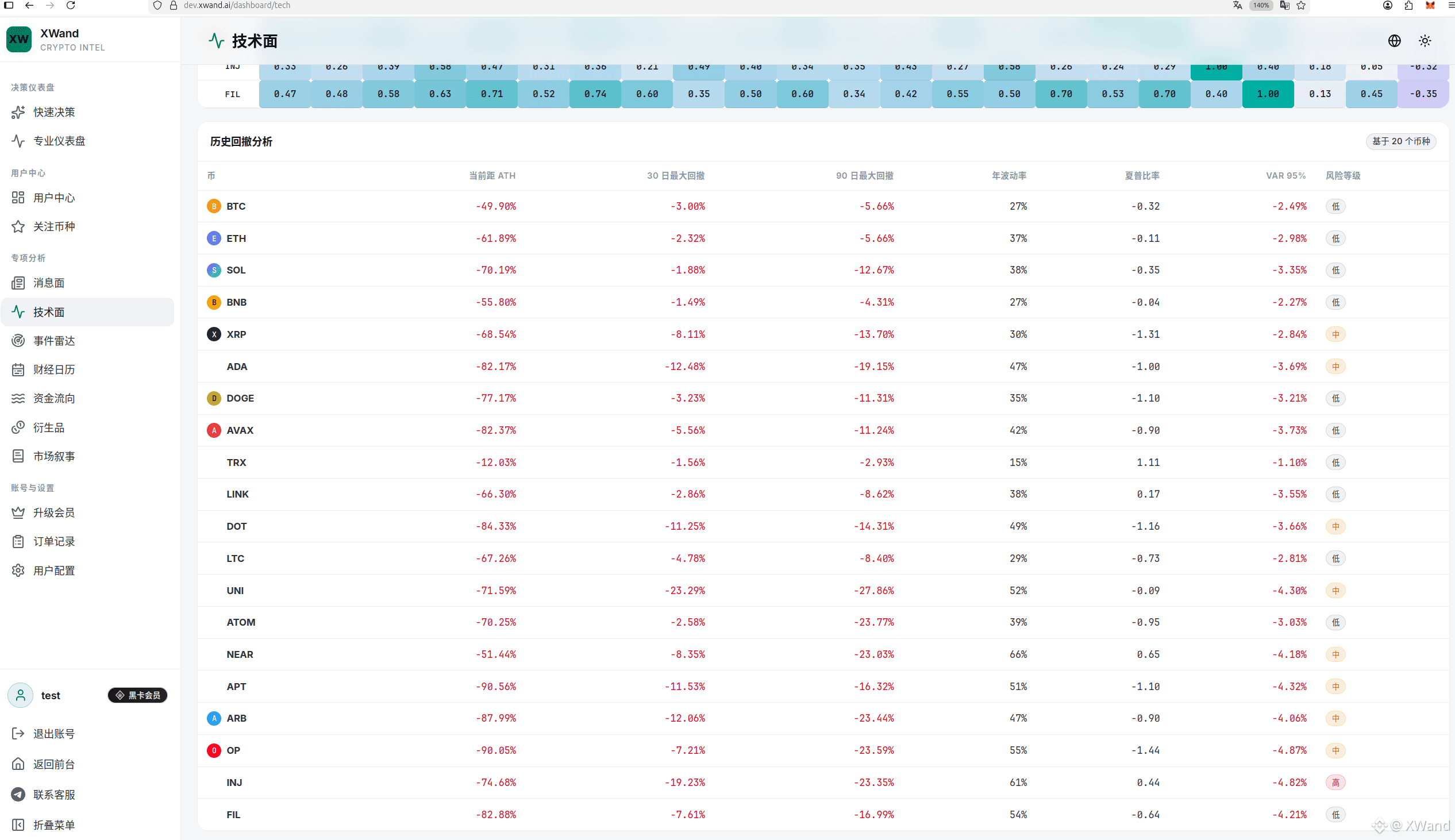The image size is (1455, 840).
Task: Click the 升级会员 crown icon
Action: pos(18,513)
